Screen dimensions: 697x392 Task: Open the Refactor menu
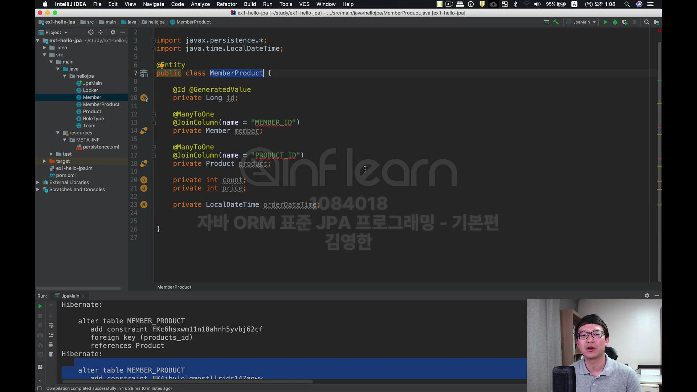click(227, 4)
